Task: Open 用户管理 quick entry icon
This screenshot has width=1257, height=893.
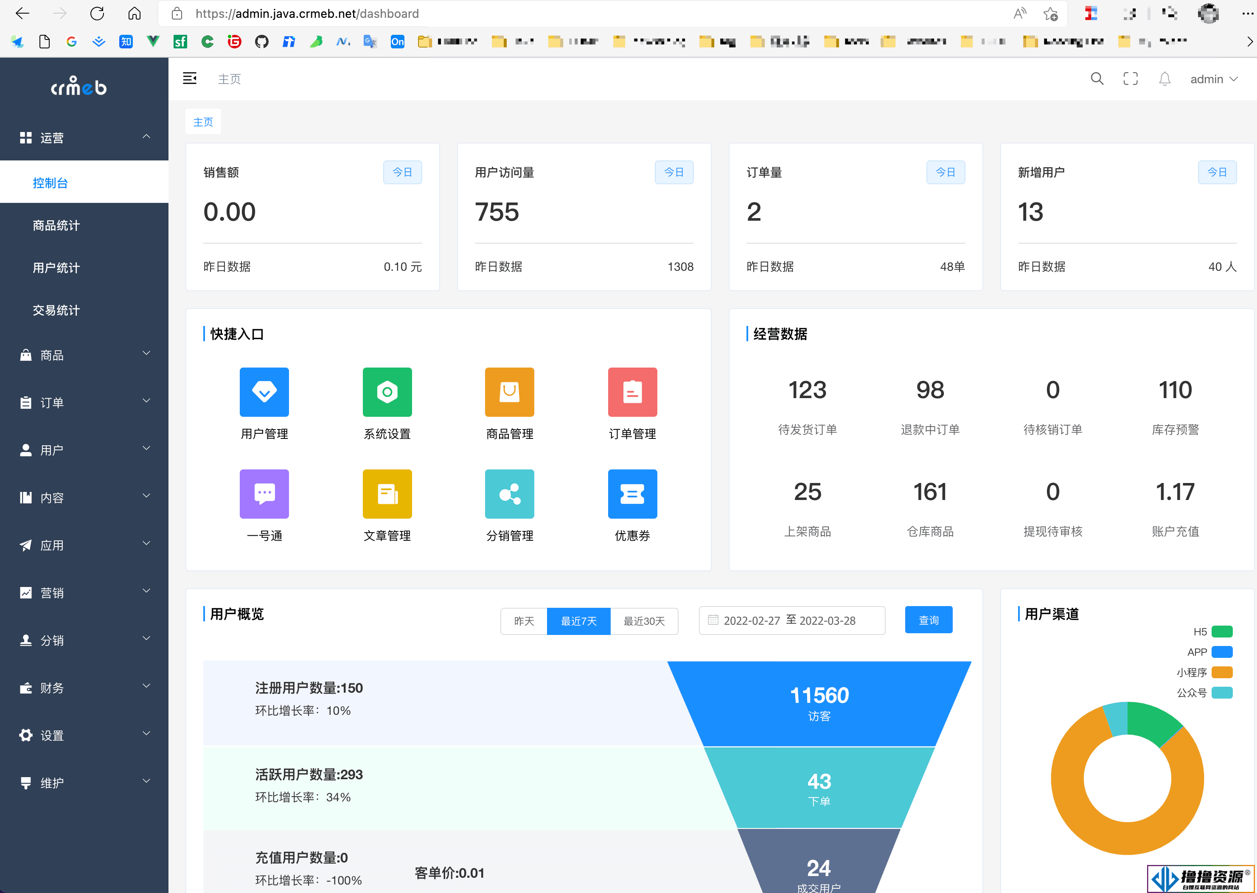Action: pyautogui.click(x=264, y=391)
